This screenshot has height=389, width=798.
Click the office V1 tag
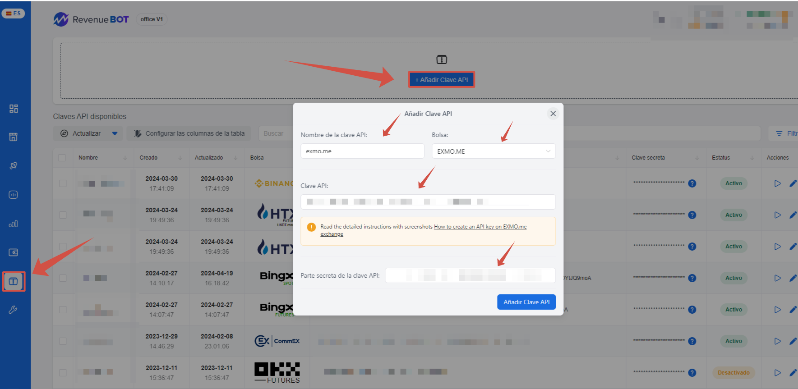point(152,19)
